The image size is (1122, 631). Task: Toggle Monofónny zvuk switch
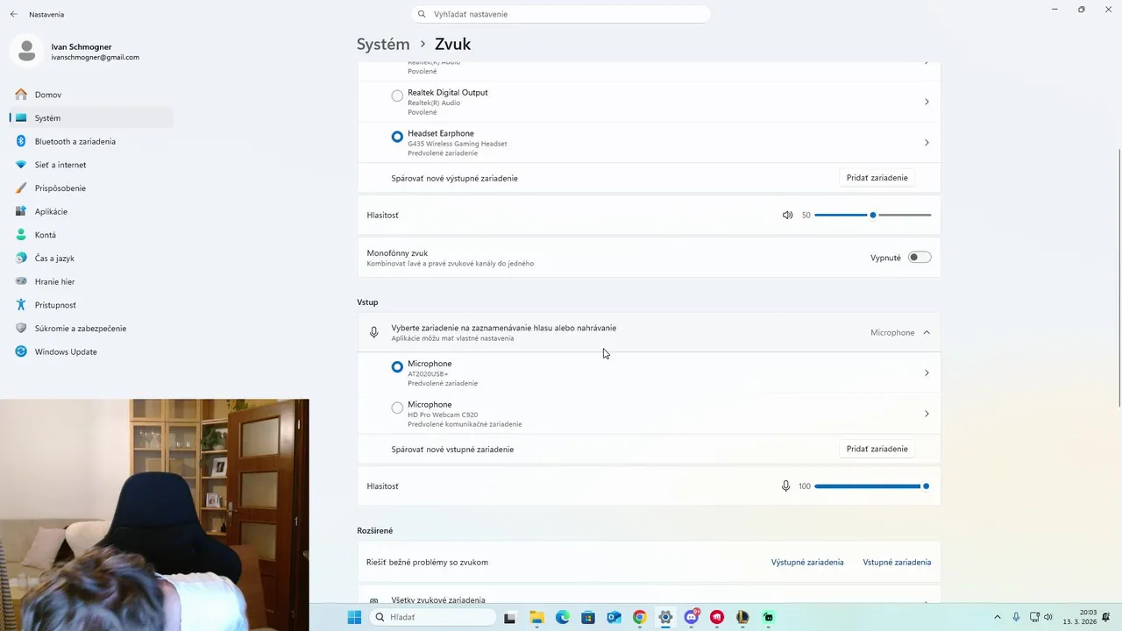[x=920, y=258]
